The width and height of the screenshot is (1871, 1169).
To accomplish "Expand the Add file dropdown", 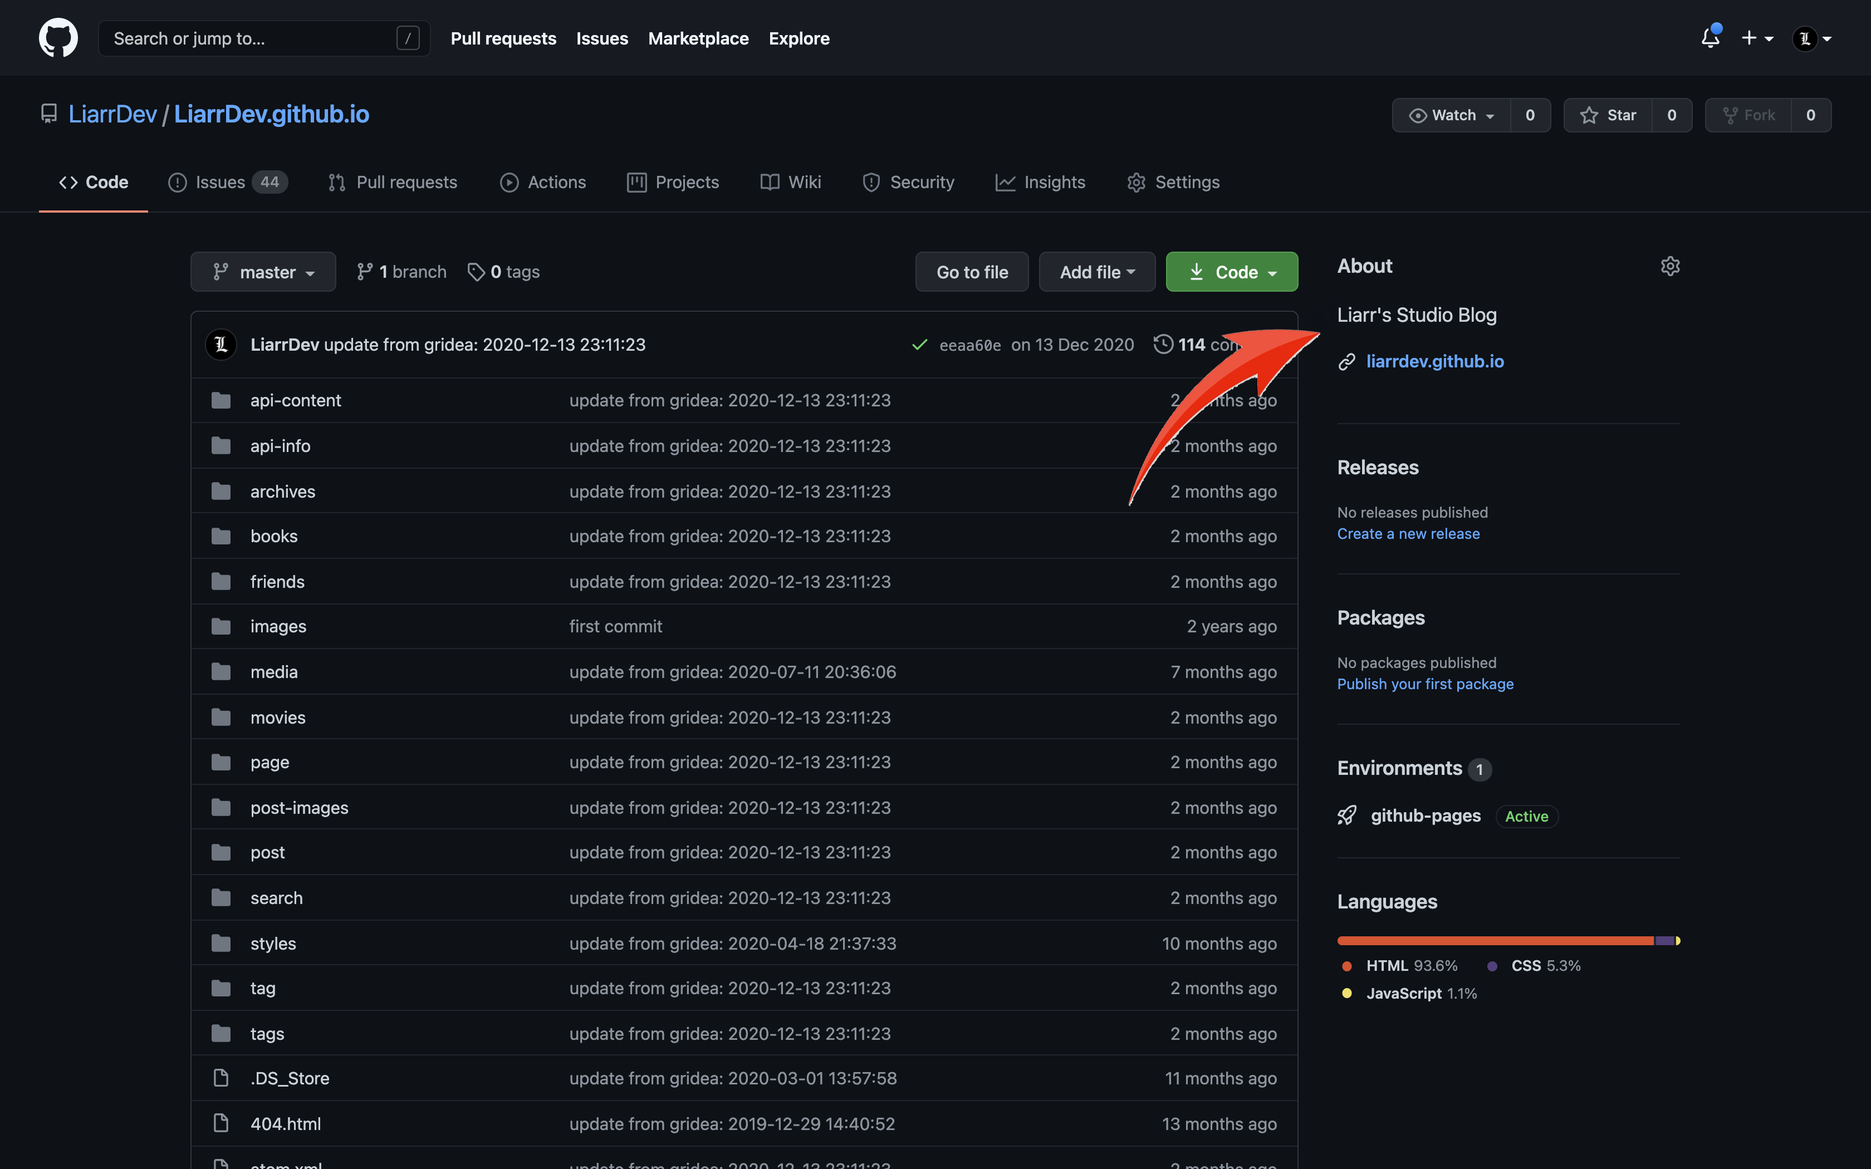I will tap(1097, 272).
